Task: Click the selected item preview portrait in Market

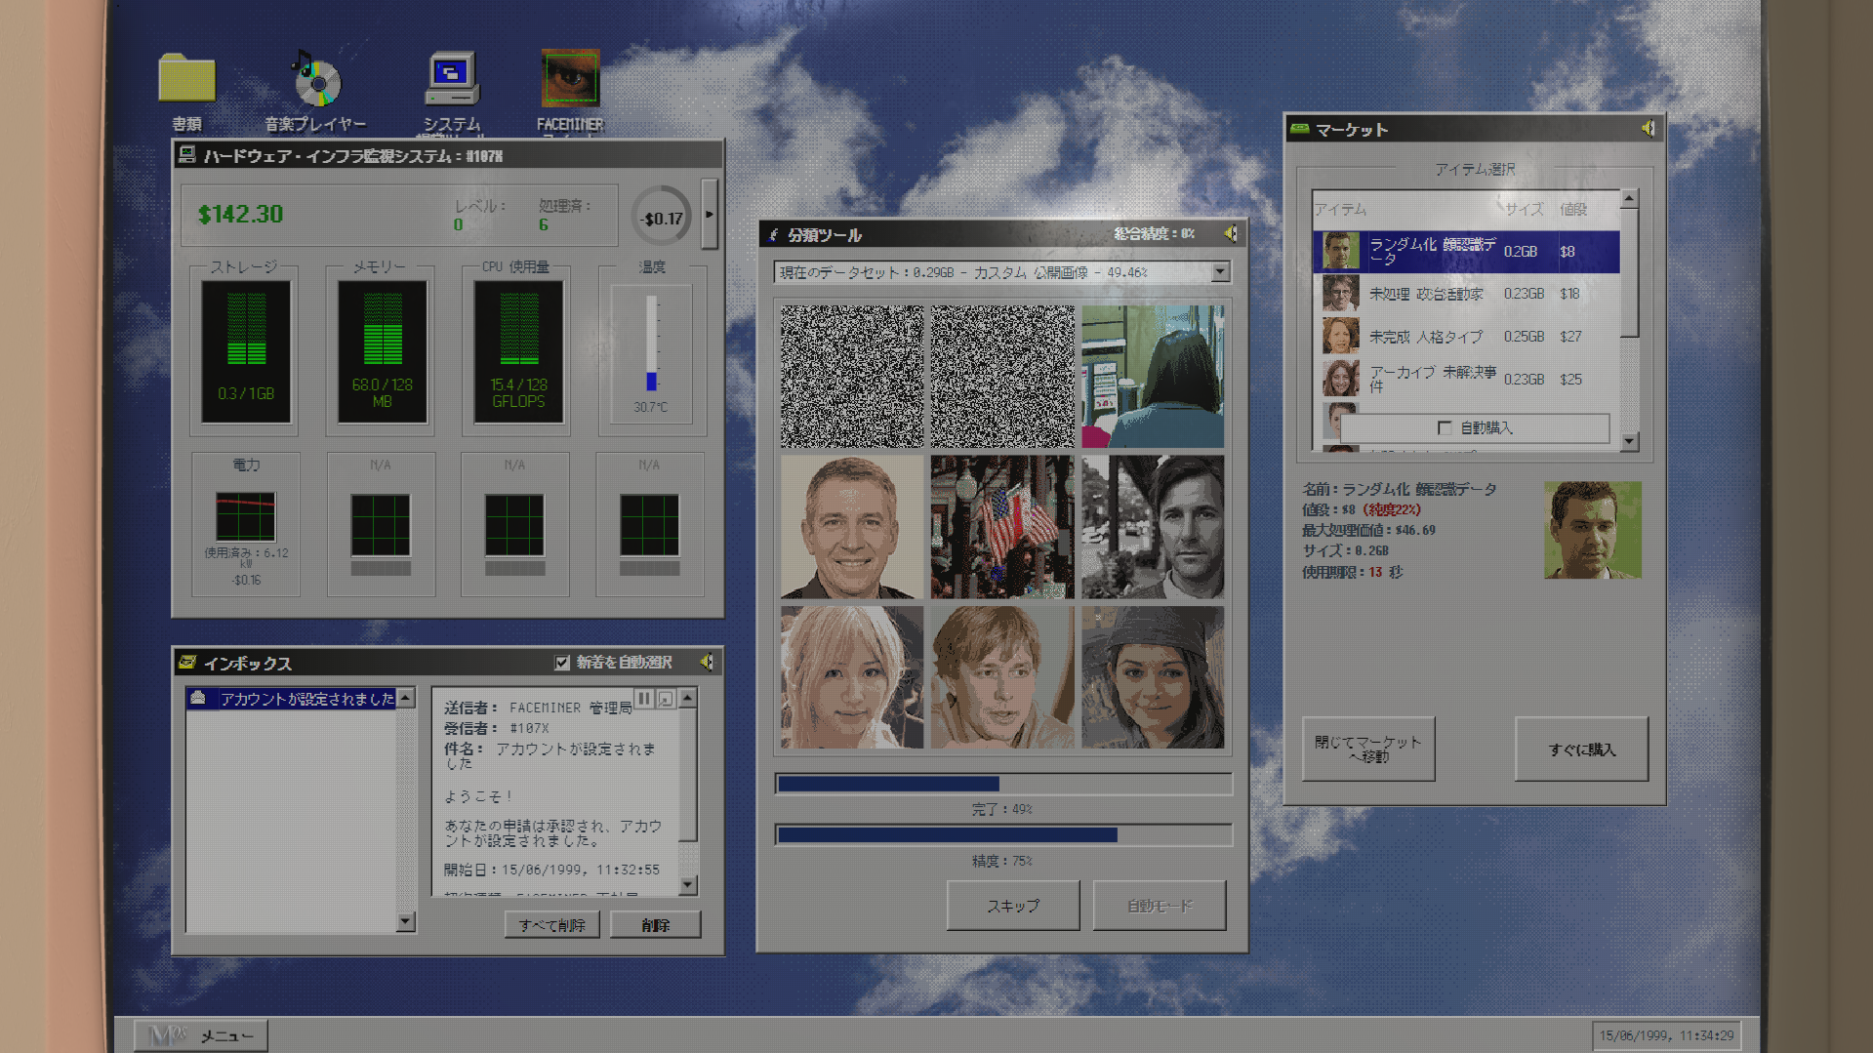Action: tap(1592, 530)
